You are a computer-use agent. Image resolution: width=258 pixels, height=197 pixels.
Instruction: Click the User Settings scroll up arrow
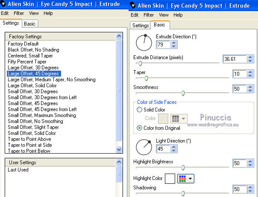click(119, 162)
